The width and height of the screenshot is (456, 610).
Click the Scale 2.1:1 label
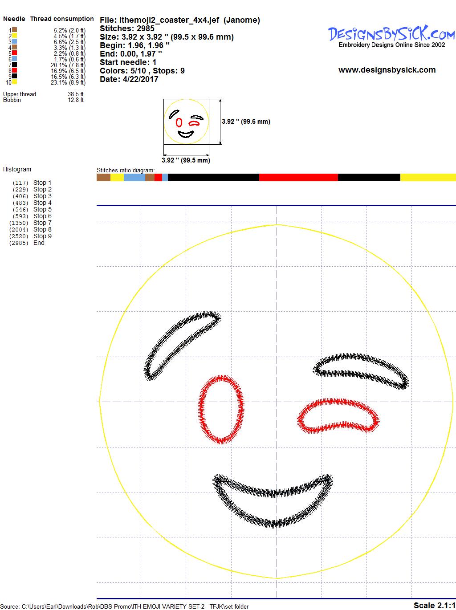click(434, 605)
